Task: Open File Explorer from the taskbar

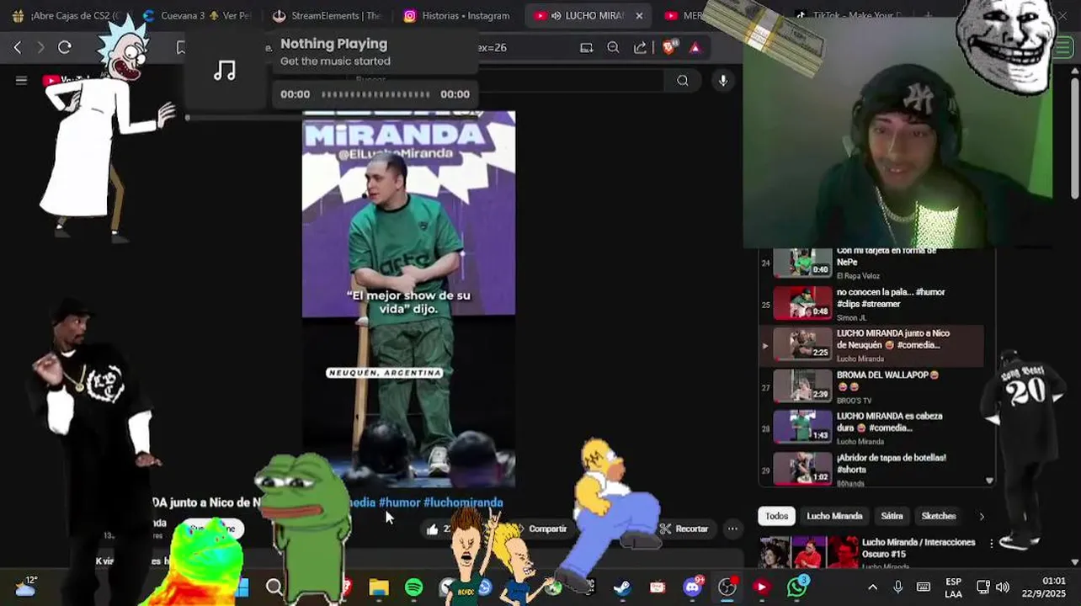Action: click(x=379, y=587)
